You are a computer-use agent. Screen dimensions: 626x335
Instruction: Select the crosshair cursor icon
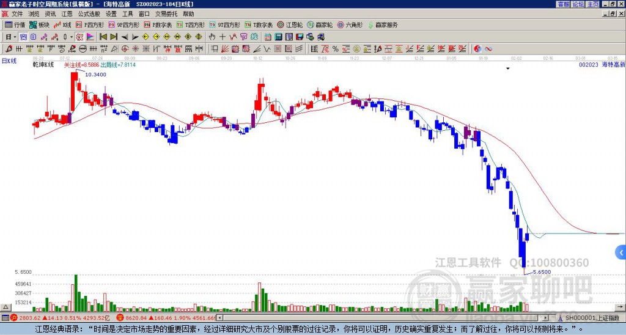tap(223, 37)
